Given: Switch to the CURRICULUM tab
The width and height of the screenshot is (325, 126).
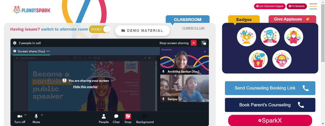Looking at the screenshot, I should click(x=193, y=29).
